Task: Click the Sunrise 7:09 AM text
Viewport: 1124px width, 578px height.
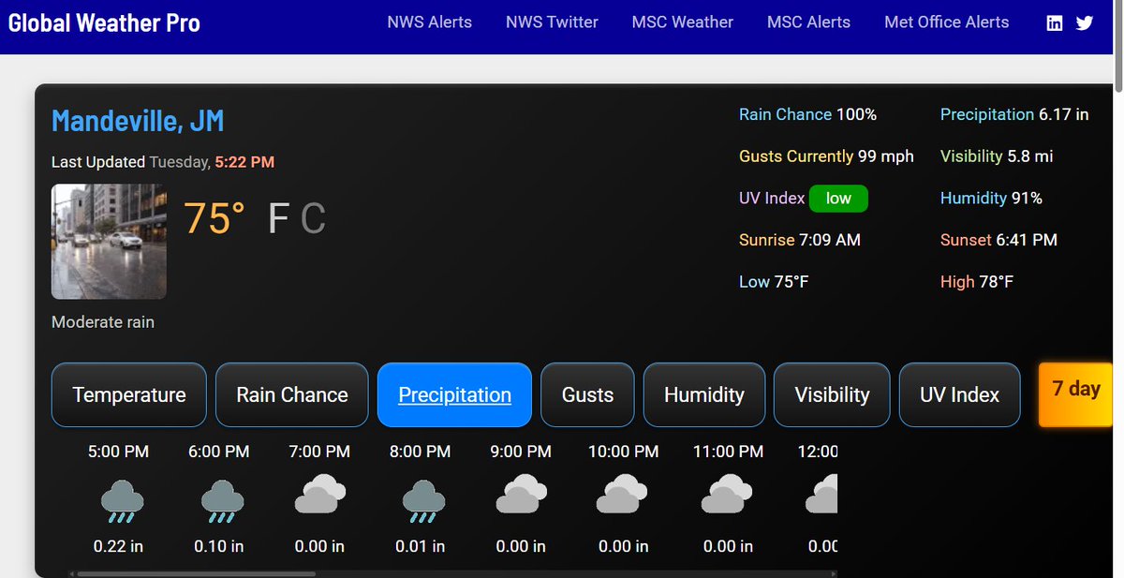Action: tap(800, 240)
